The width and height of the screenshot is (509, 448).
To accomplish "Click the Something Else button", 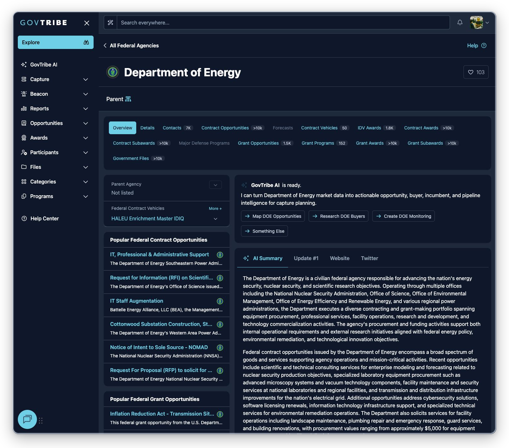I will pyautogui.click(x=264, y=231).
